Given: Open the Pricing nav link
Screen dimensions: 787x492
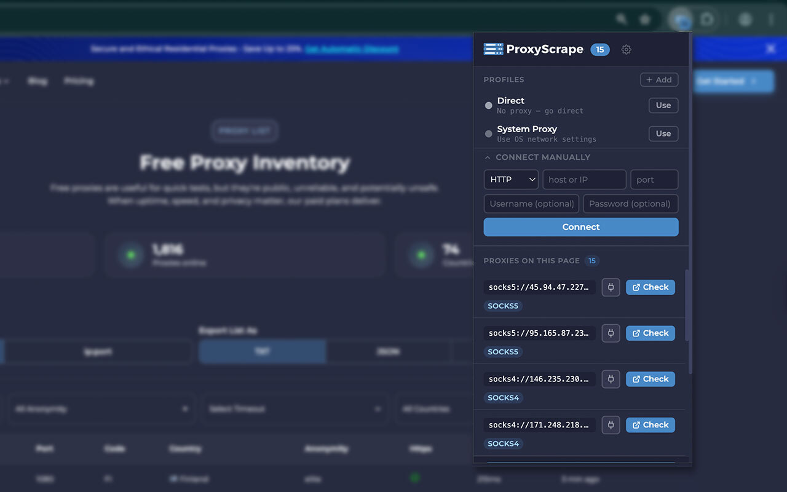Looking at the screenshot, I should 79,81.
